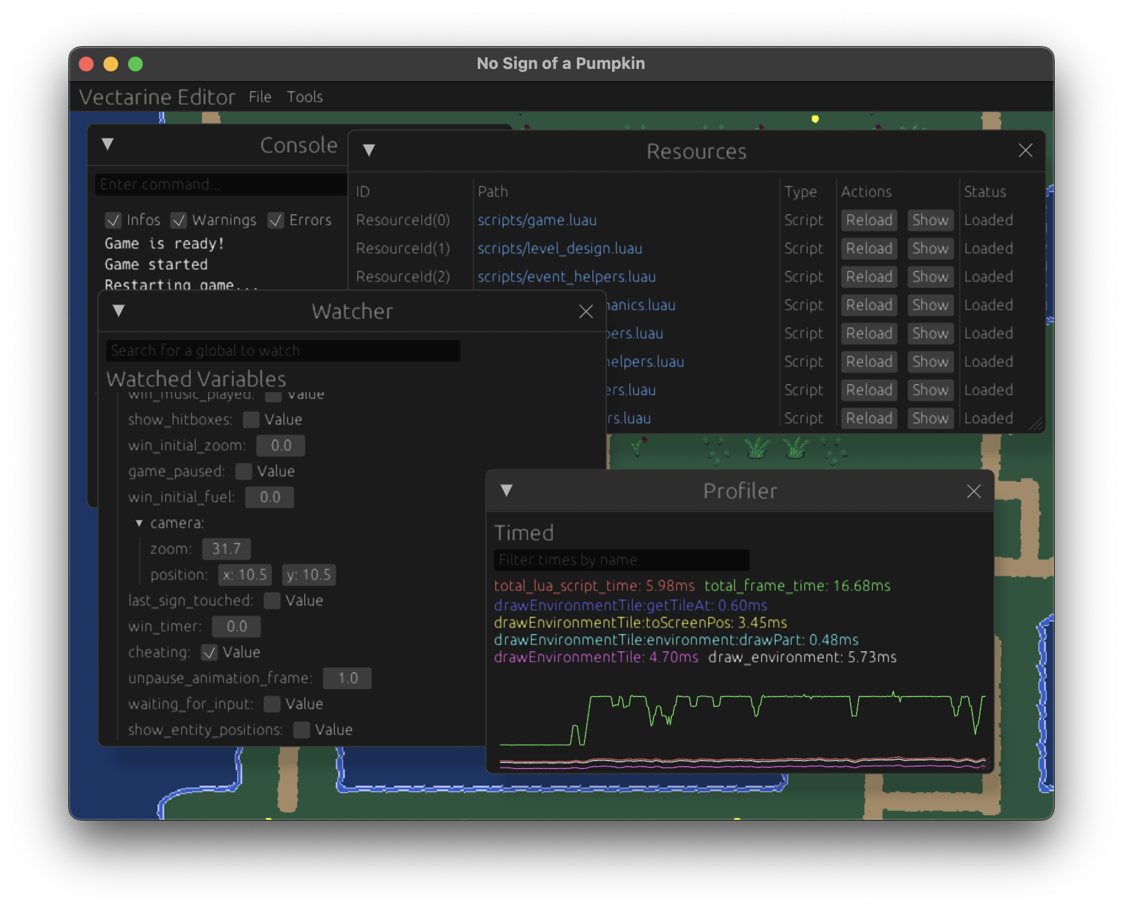Enable the game_paused value checkbox
The image size is (1123, 911).
coord(243,472)
